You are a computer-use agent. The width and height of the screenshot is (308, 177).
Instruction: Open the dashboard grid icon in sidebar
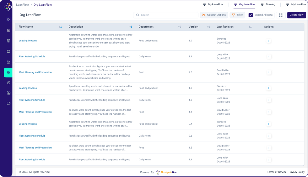click(x=9, y=19)
